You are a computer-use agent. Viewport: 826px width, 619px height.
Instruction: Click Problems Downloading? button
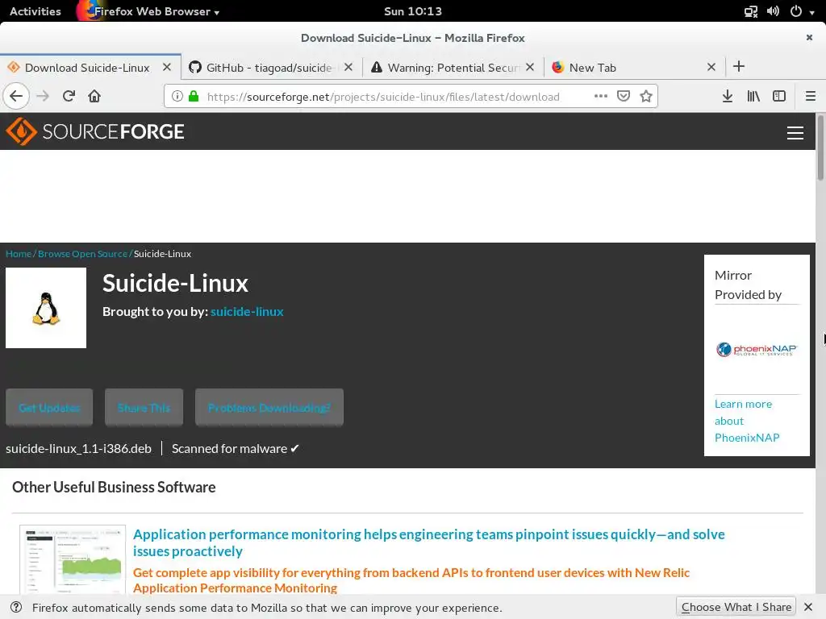[x=269, y=407]
